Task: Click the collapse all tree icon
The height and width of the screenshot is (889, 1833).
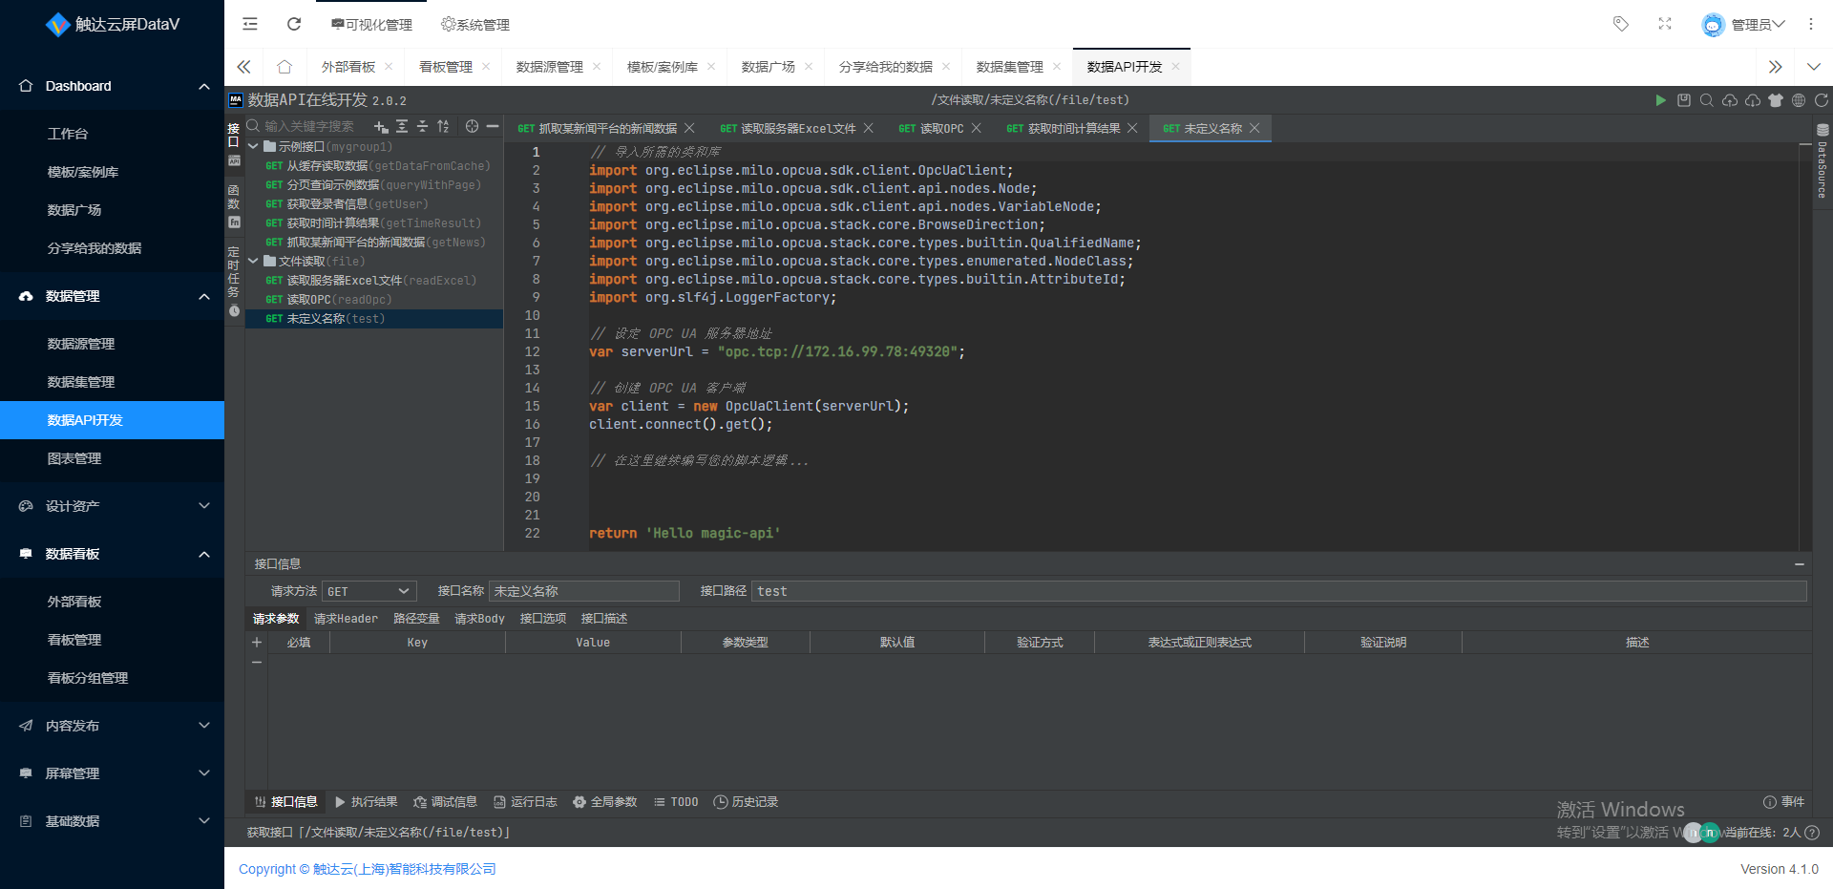Action: (422, 126)
